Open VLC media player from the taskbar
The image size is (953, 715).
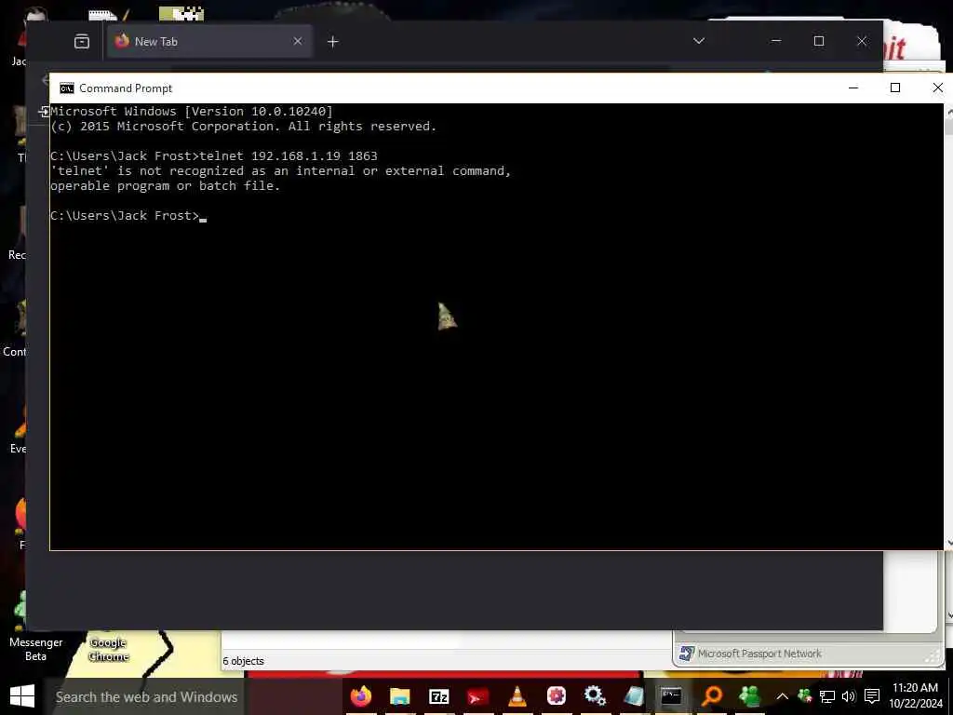click(517, 696)
